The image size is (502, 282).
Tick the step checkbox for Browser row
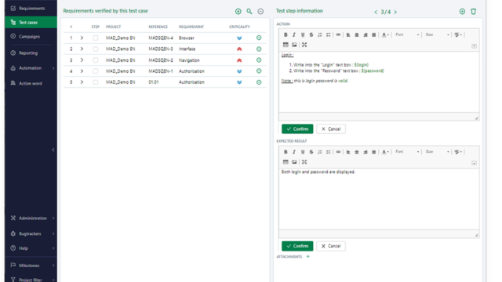coord(96,38)
